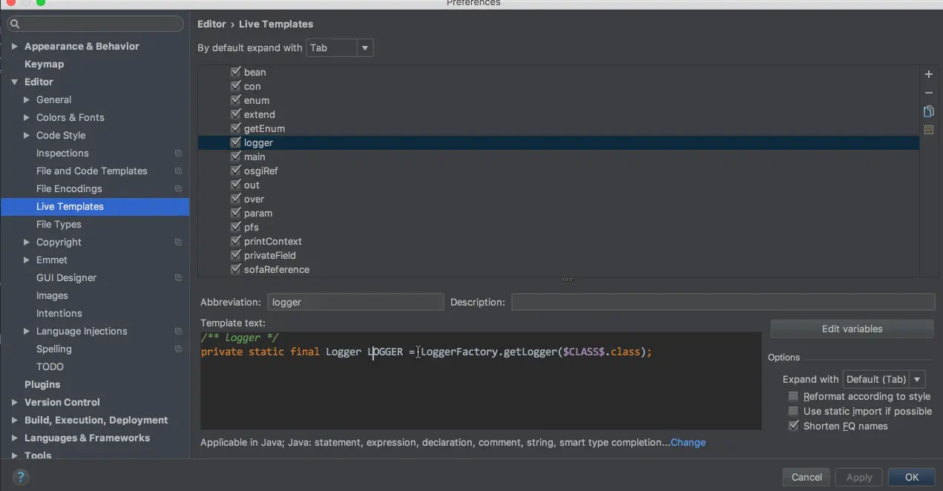Image resolution: width=943 pixels, height=491 pixels.
Task: Click project-level icon beside Inspections
Action: tap(178, 154)
